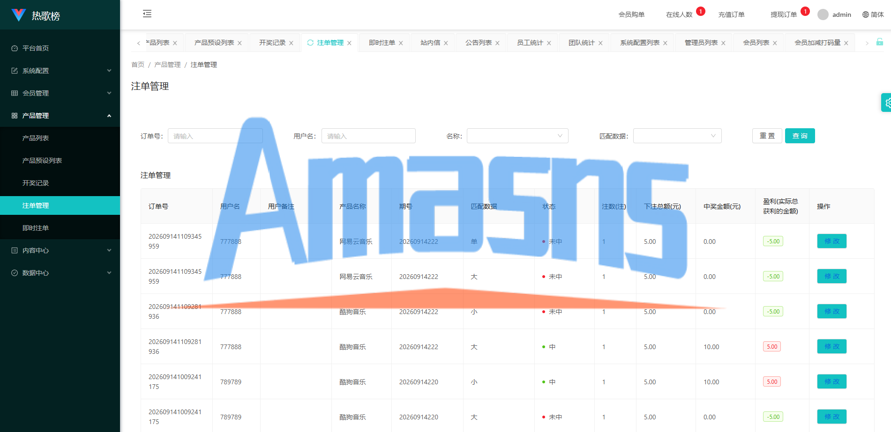Close the 开奖记录 tab
891x432 pixels.
pos(291,43)
